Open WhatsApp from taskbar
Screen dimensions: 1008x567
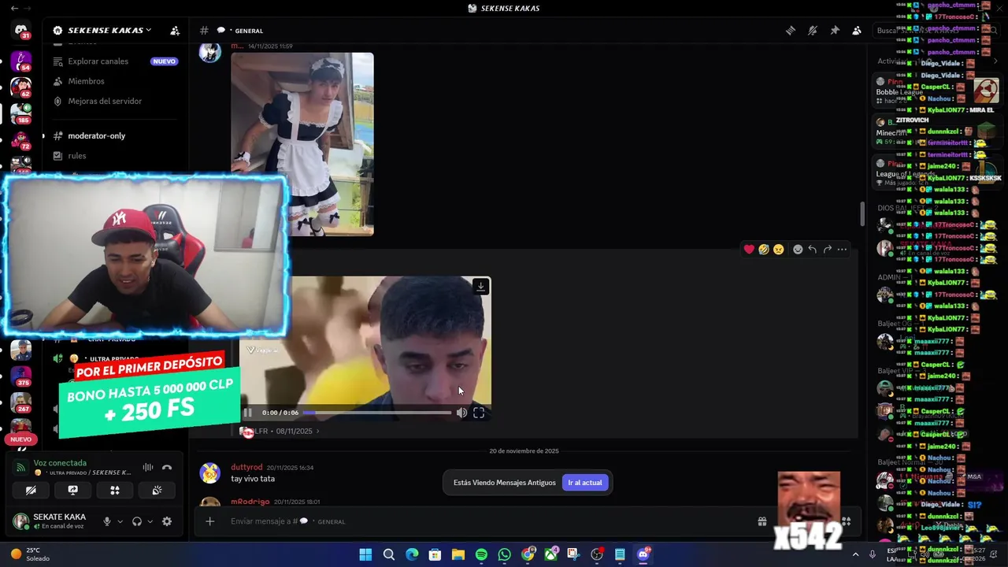point(505,554)
